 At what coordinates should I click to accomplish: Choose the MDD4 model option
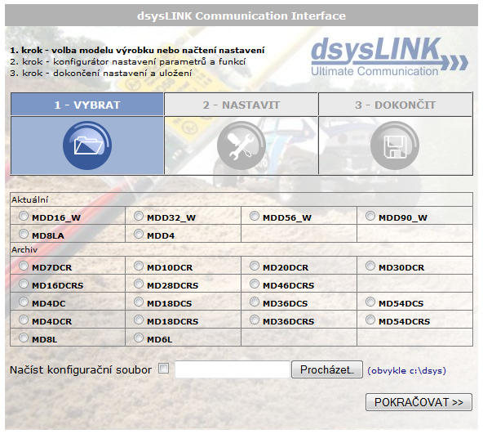139,234
